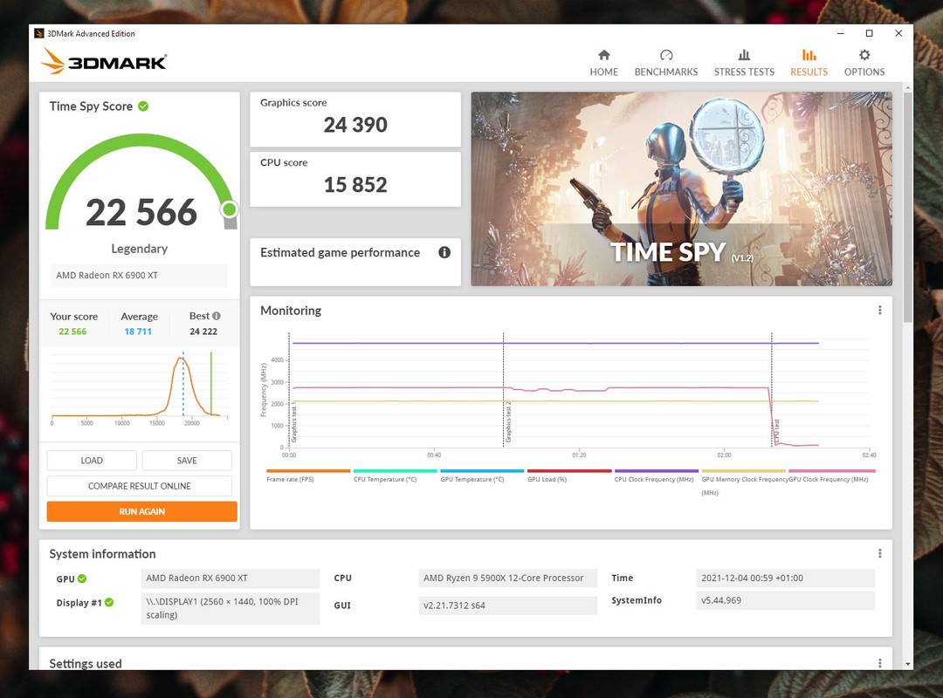Open the System information three-dot menu

pos(880,554)
